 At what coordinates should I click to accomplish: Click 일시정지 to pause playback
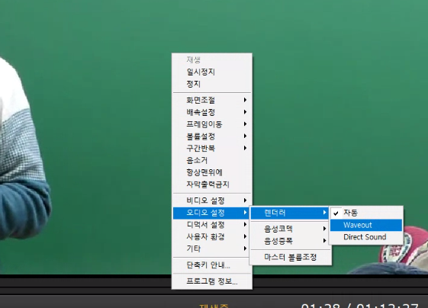pyautogui.click(x=211, y=72)
